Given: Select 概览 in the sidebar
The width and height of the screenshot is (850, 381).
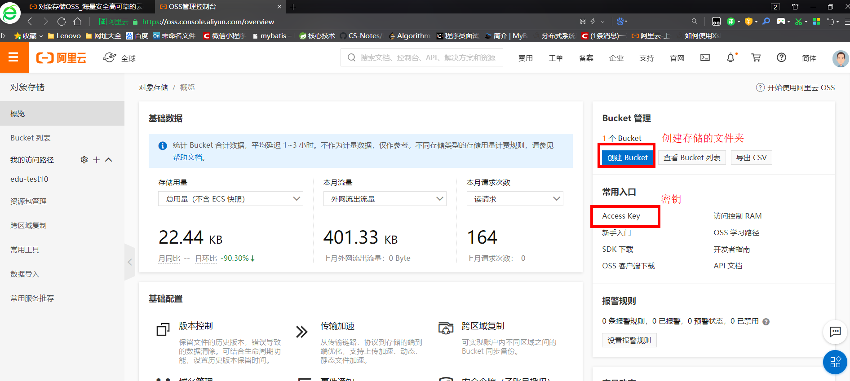Looking at the screenshot, I should click(x=62, y=114).
